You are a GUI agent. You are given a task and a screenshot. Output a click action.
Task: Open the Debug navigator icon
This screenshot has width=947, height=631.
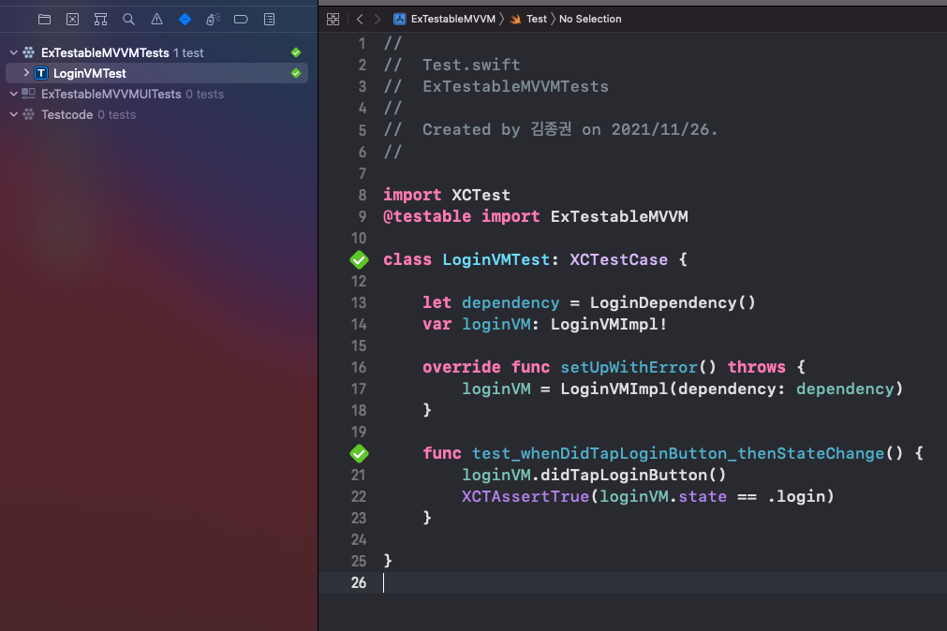214,20
